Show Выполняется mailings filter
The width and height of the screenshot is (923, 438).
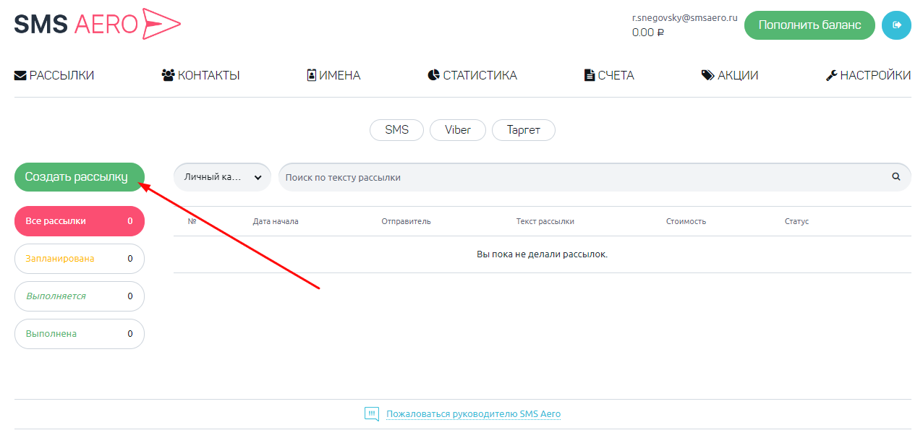80,296
